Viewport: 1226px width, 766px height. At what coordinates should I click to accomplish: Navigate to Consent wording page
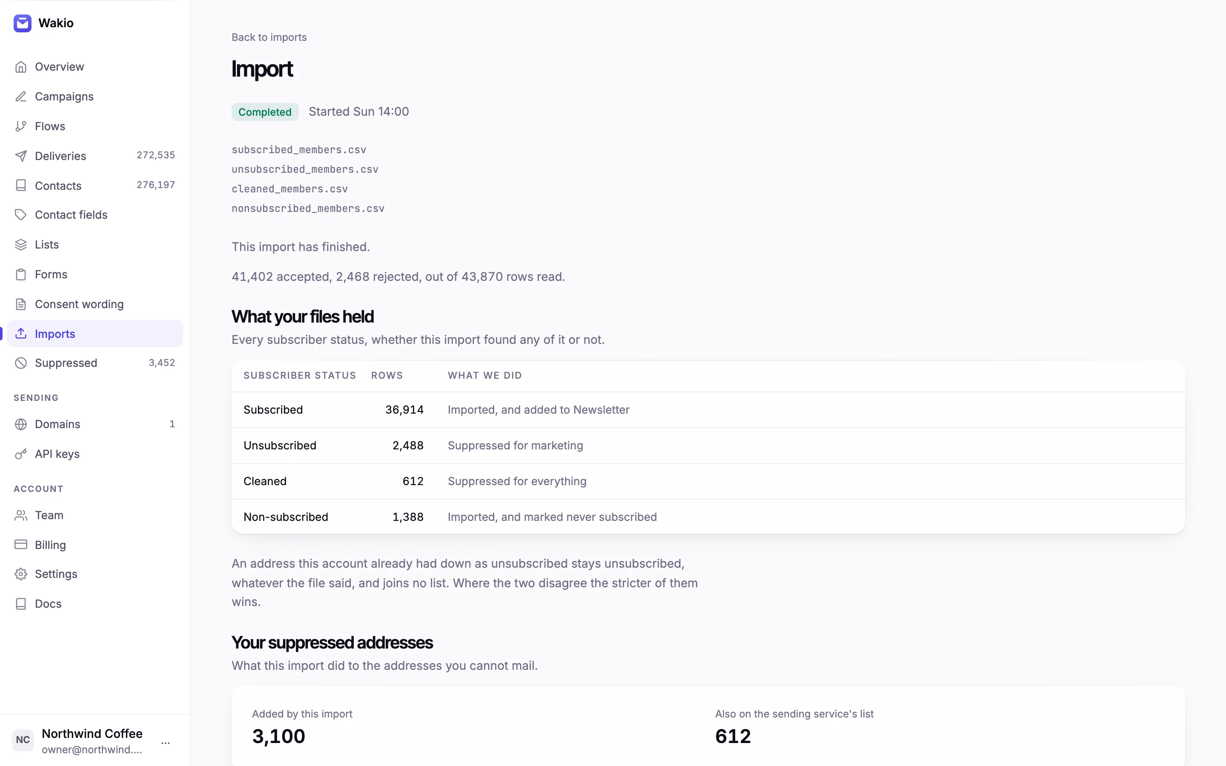tap(80, 304)
